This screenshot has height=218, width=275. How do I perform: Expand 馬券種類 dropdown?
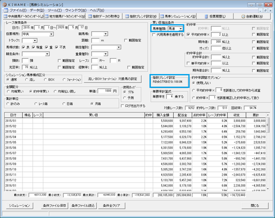click(x=181, y=29)
